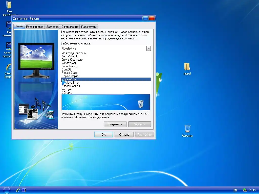Click the EN language indicator
The height and width of the screenshot is (194, 259).
(x=235, y=190)
